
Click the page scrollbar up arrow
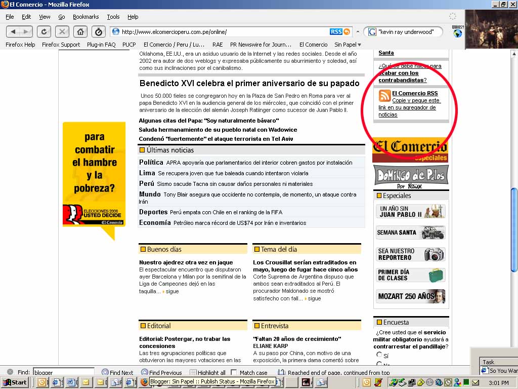514,53
